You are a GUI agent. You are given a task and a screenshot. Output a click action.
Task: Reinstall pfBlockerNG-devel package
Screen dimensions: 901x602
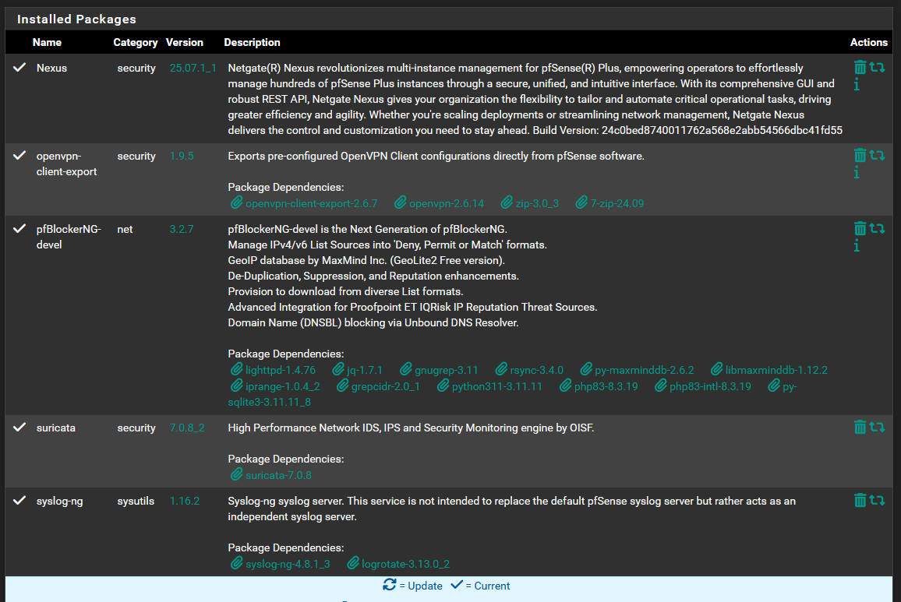click(x=877, y=229)
